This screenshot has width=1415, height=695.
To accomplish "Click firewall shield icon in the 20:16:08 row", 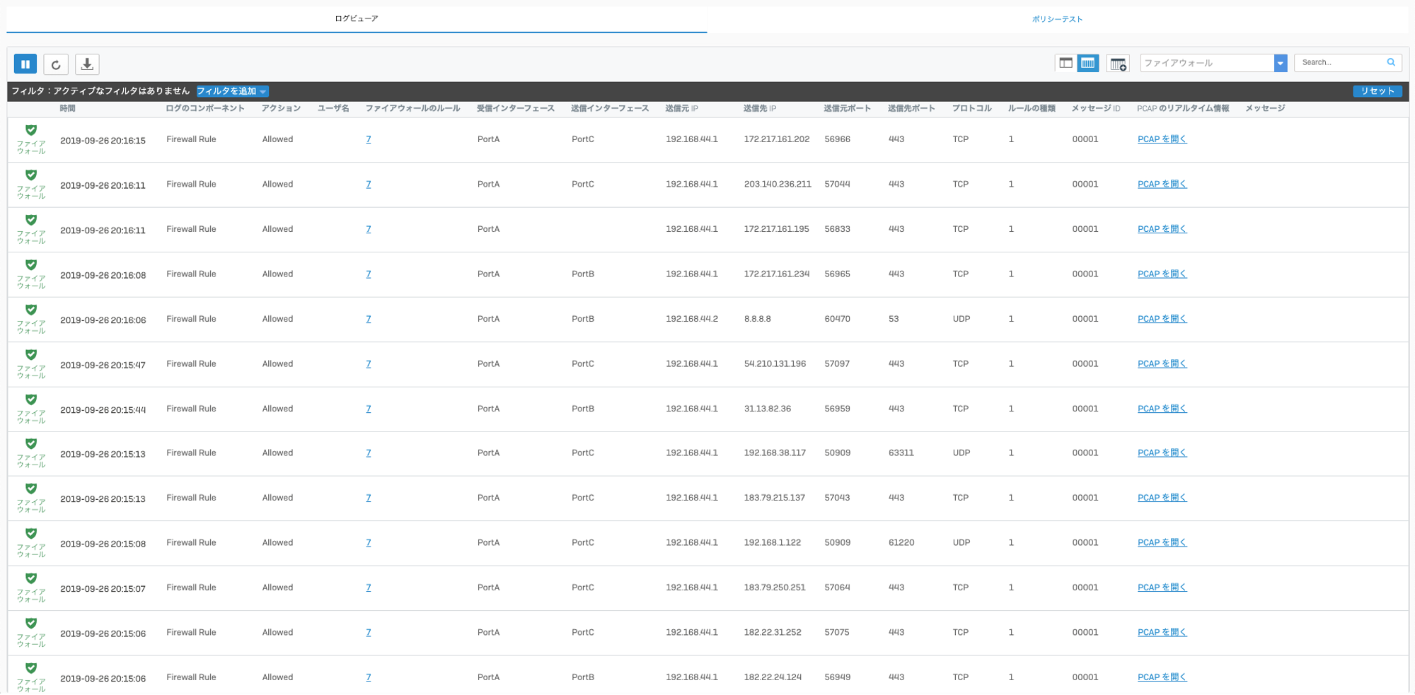I will click(31, 265).
